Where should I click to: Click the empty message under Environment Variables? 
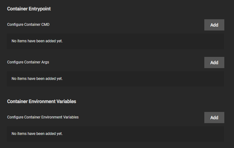click(37, 134)
